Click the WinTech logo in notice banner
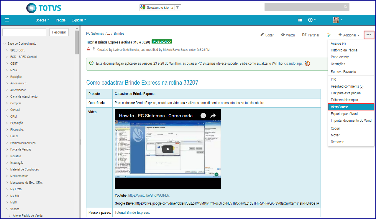 (307, 63)
